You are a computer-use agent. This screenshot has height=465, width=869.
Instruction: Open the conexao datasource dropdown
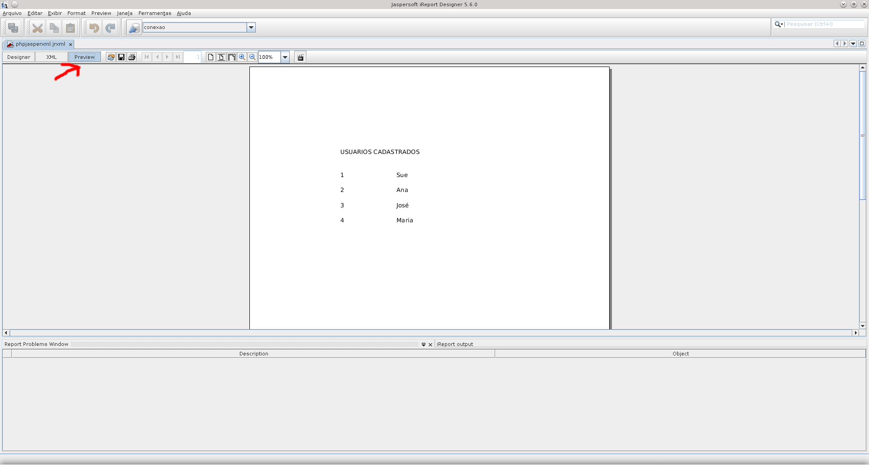[251, 28]
